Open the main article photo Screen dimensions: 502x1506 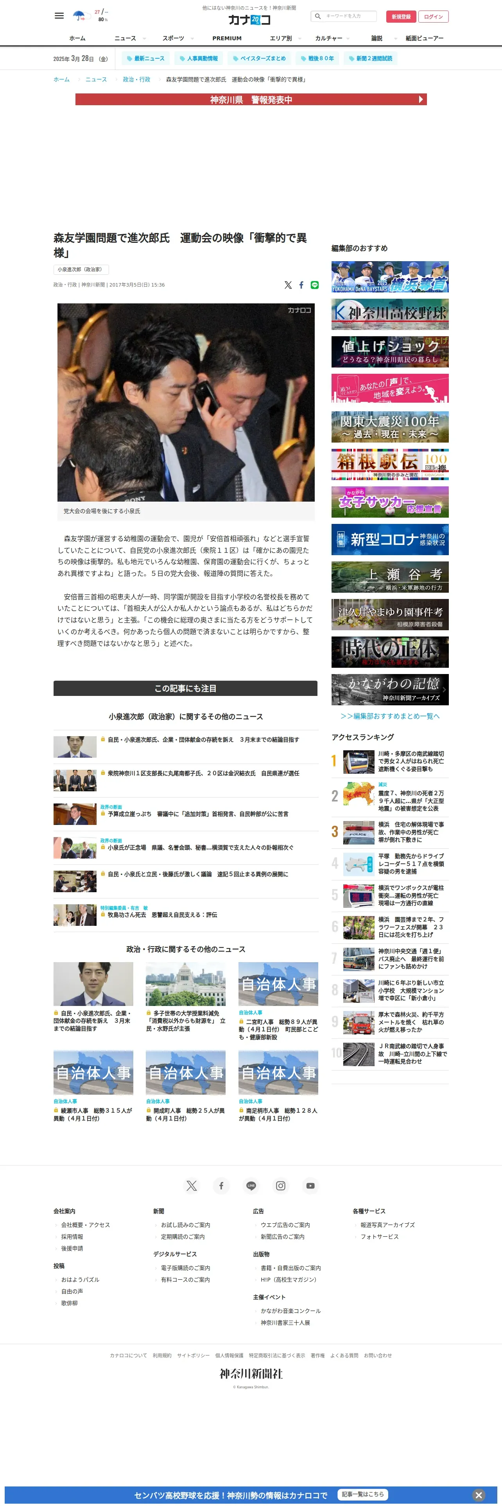click(186, 402)
